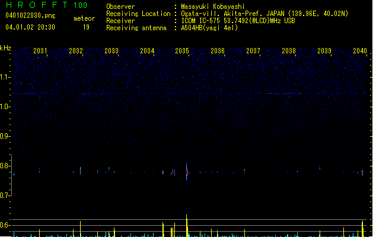The image size is (373, 237).
Task: Click the tallest yellow intensity bar at 2035
Action: click(187, 226)
